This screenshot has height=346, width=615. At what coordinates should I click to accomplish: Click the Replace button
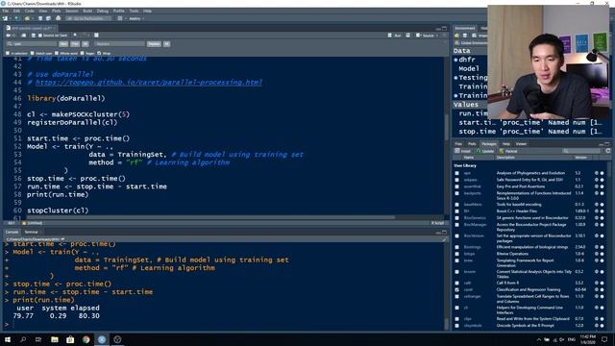click(x=154, y=44)
